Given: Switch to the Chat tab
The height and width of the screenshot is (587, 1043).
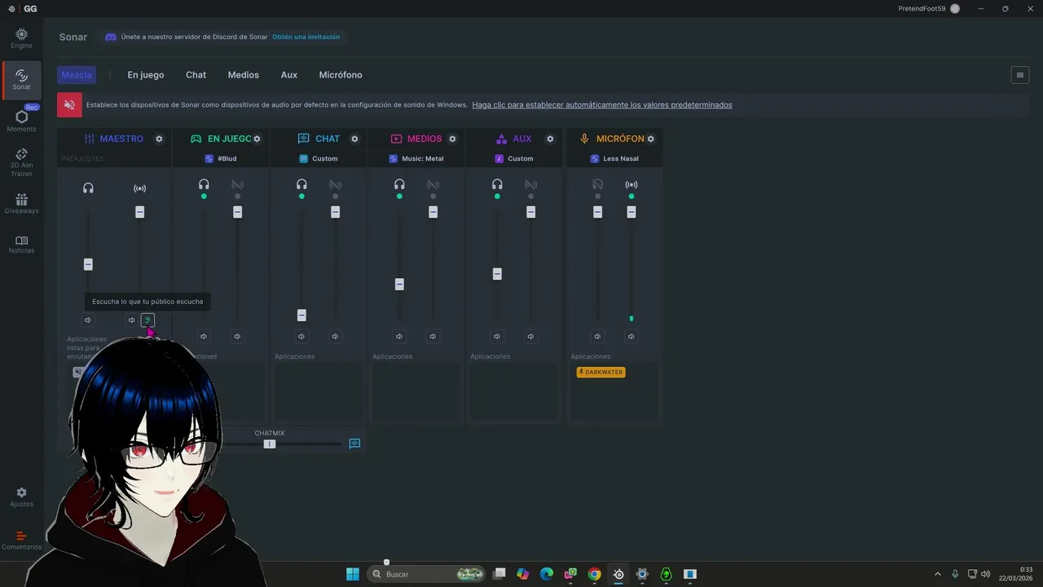Looking at the screenshot, I should coord(196,75).
